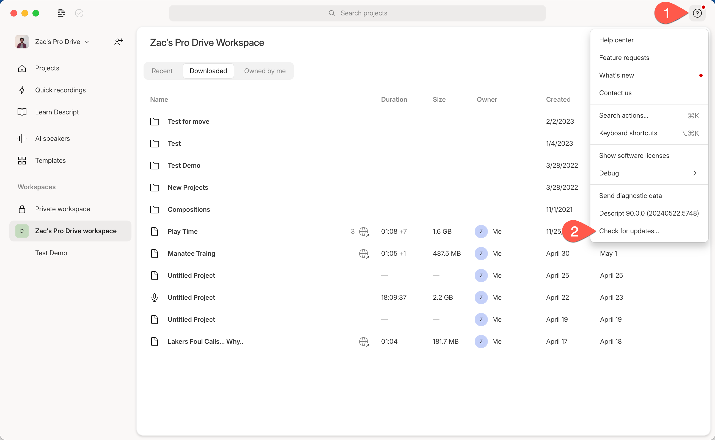Click Show software licenses

tap(634, 155)
